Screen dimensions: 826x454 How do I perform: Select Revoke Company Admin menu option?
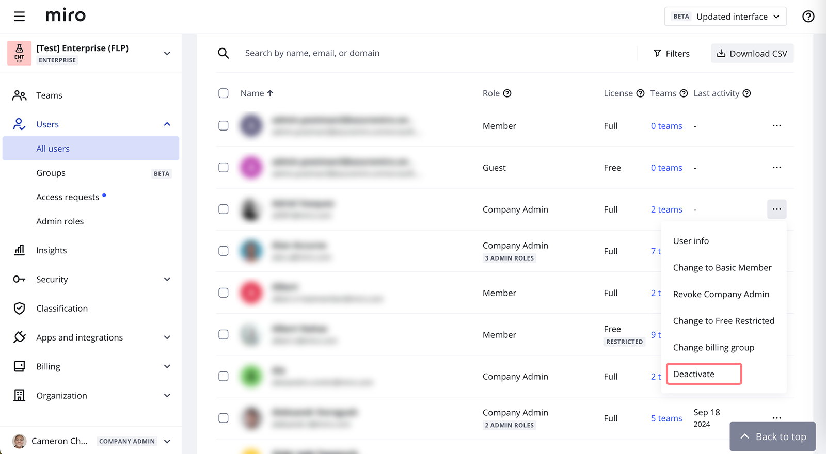721,294
